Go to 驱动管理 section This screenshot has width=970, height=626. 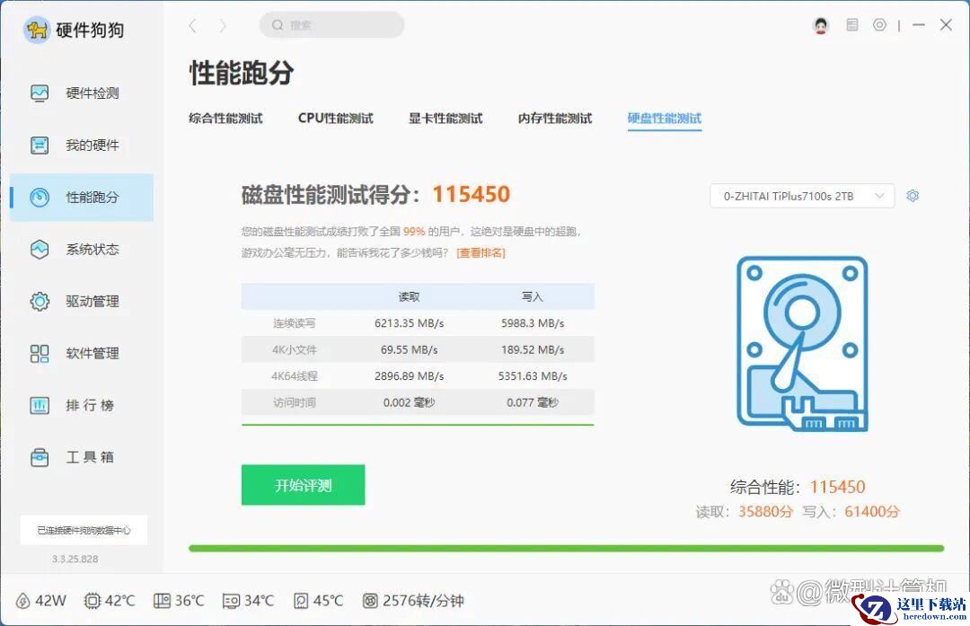pos(81,302)
